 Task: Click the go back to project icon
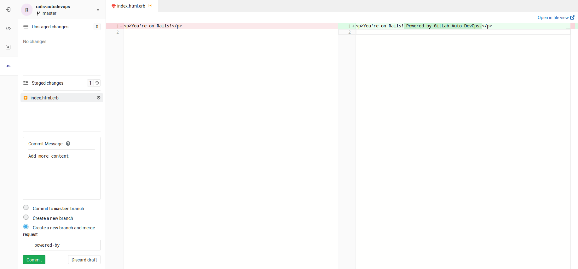point(9,9)
